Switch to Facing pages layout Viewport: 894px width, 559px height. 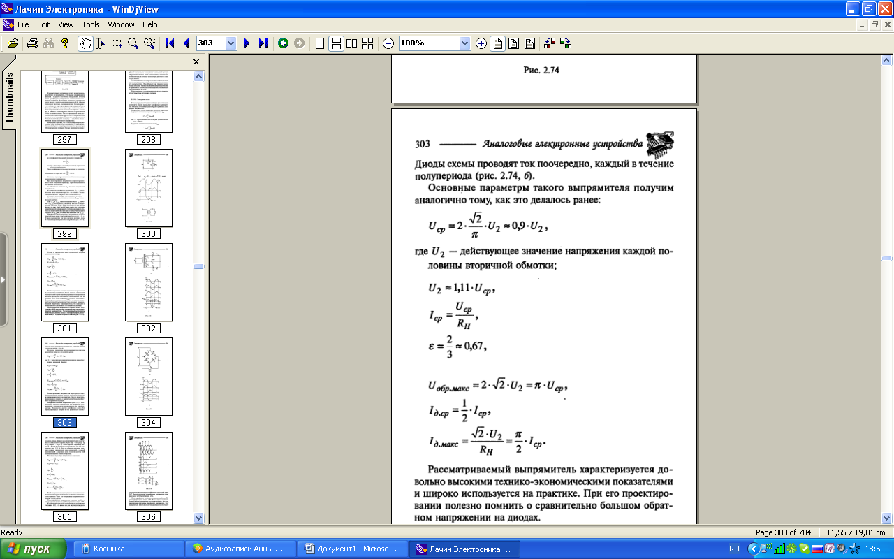pyautogui.click(x=352, y=43)
